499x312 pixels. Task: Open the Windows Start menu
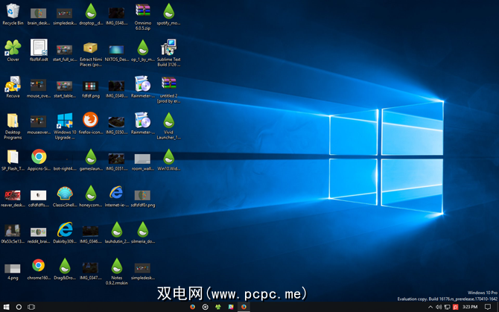[x=6, y=307]
